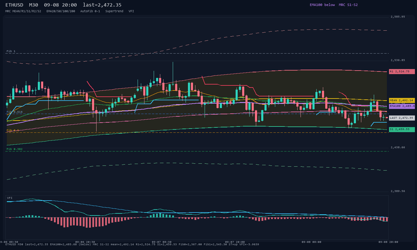Click the VFI indicator label in header
Image resolution: width=417 pixels, height=250 pixels.
131,11
